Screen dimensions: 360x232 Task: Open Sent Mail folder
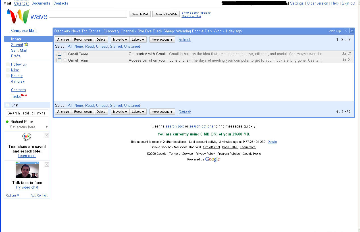point(19,50)
